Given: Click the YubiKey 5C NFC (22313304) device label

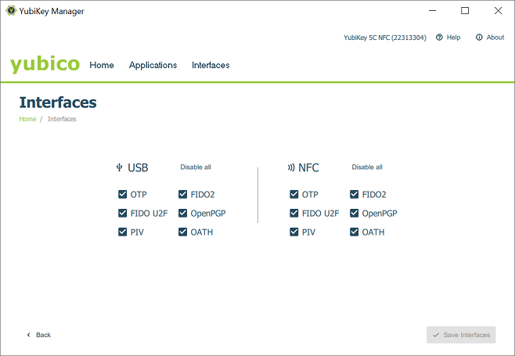Looking at the screenshot, I should 385,38.
